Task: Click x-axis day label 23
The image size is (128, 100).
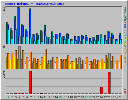Action: 90,97
